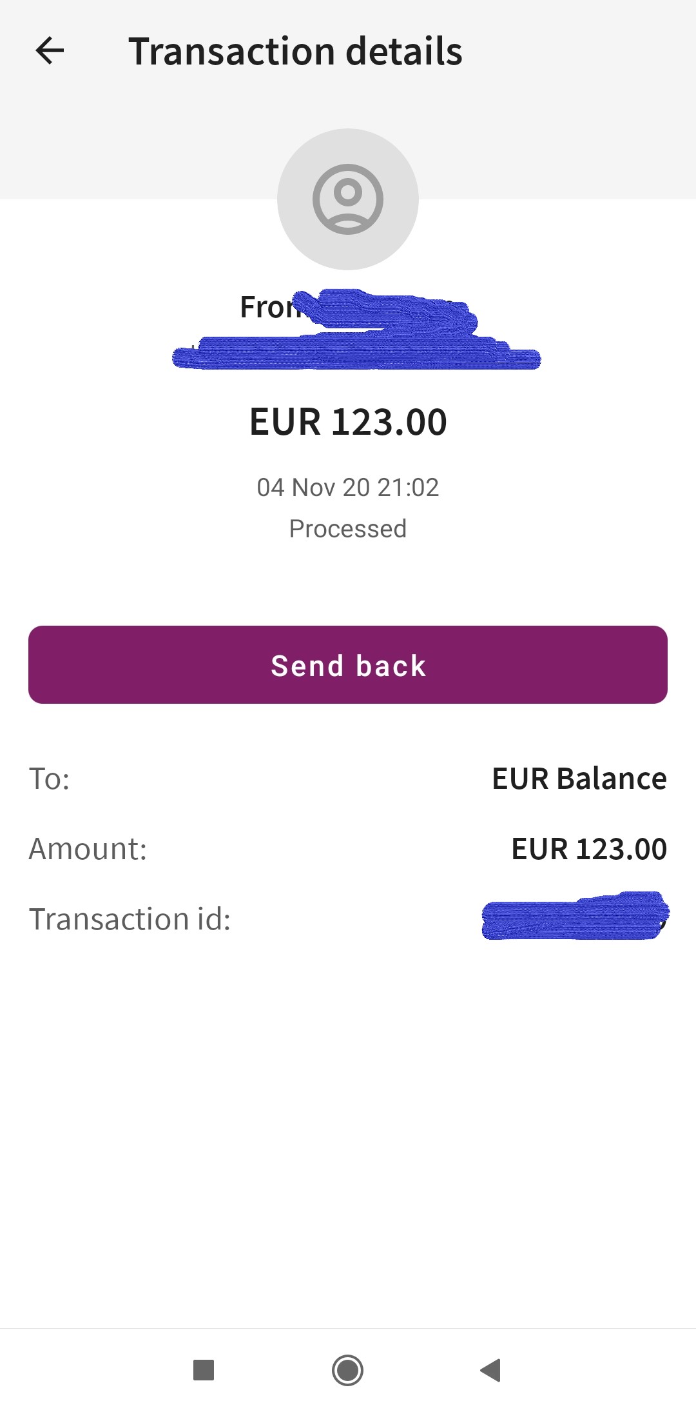This screenshot has height=1412, width=696.
Task: Tap the redacted transaction id value
Action: click(x=575, y=916)
